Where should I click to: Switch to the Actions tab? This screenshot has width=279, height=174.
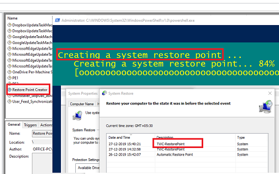click(x=46, y=125)
